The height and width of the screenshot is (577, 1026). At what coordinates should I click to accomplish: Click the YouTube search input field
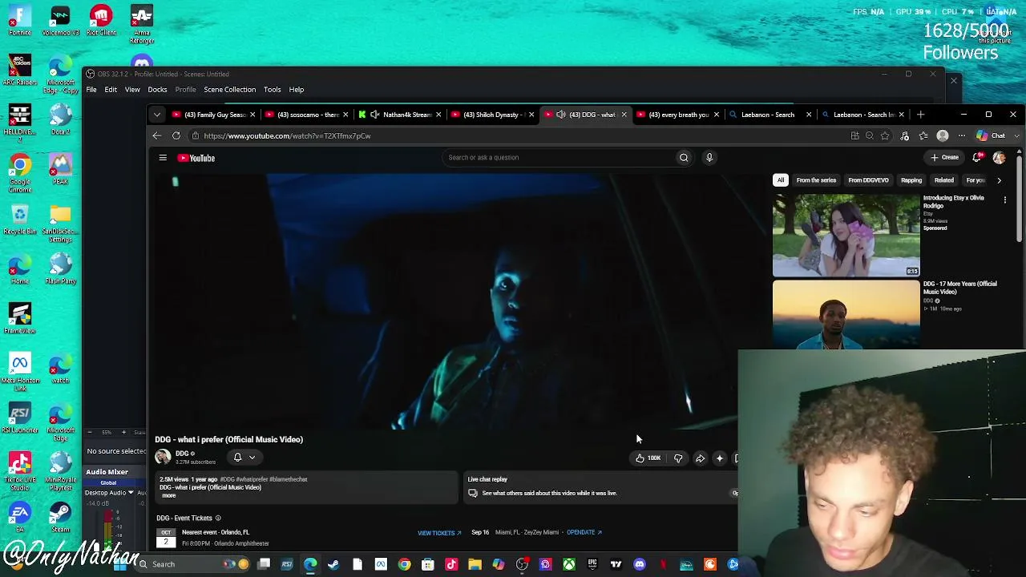click(x=559, y=158)
